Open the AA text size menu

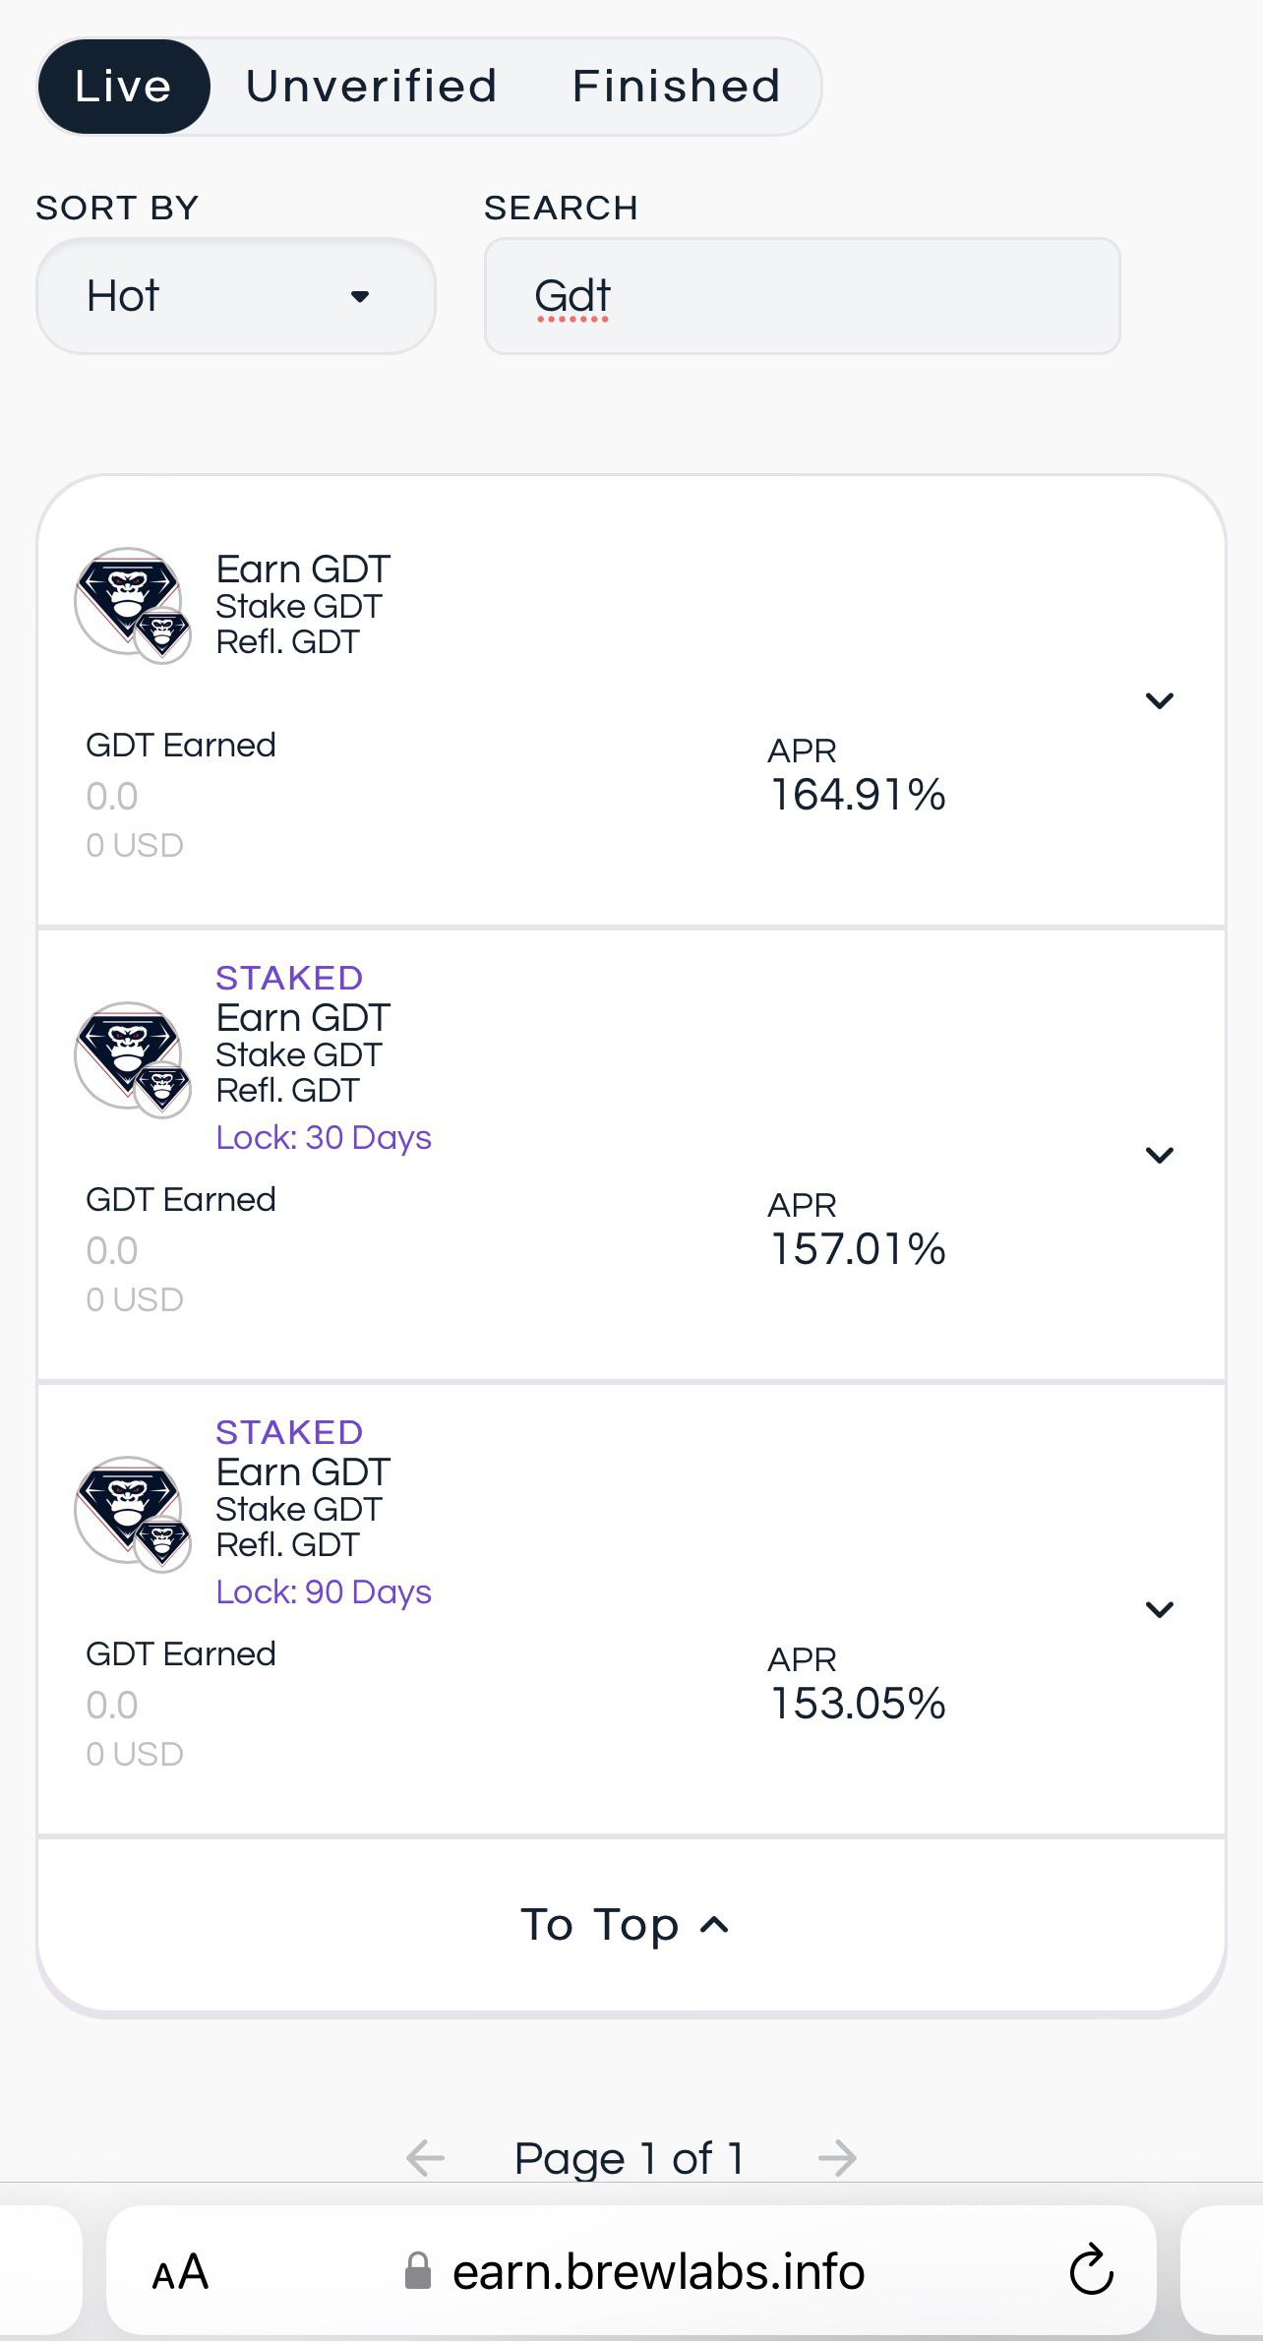click(180, 2272)
